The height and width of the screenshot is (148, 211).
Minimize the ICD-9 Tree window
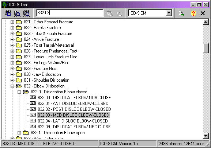193,5
